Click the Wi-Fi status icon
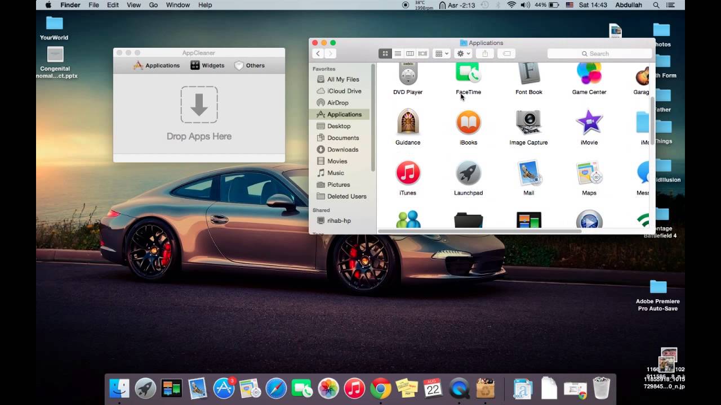Viewport: 721px width, 405px height. [511, 5]
